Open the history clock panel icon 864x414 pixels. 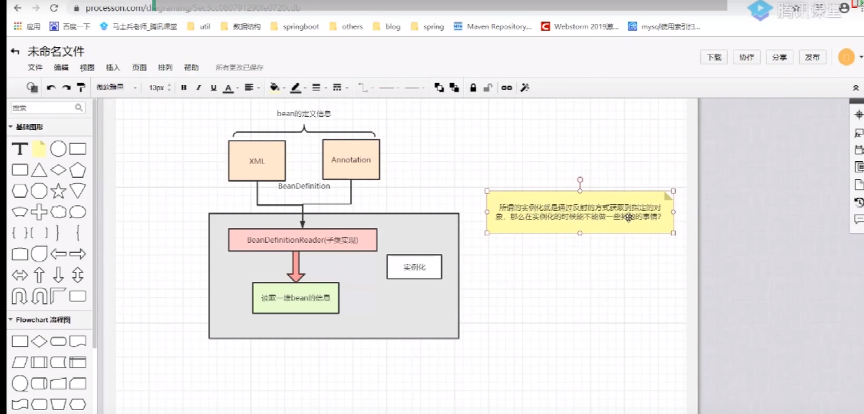[x=859, y=202]
